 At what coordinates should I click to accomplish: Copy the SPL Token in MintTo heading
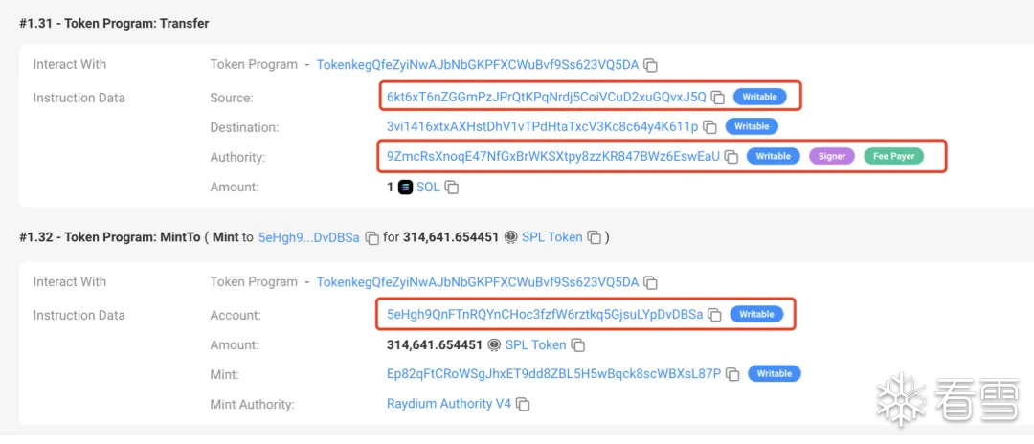[595, 237]
